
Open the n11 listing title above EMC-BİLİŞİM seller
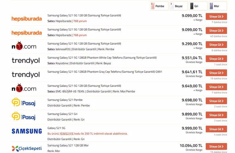click(84, 86)
